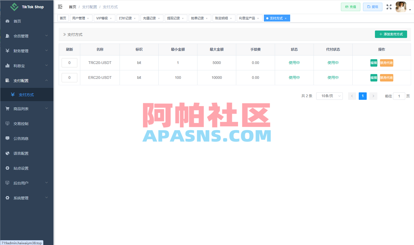Collapse the 支付配置 chevron

point(47,80)
